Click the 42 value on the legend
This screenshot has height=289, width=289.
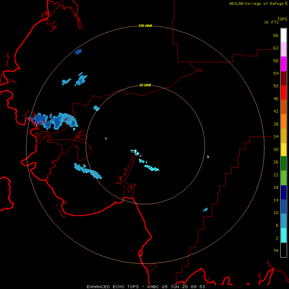(276, 111)
